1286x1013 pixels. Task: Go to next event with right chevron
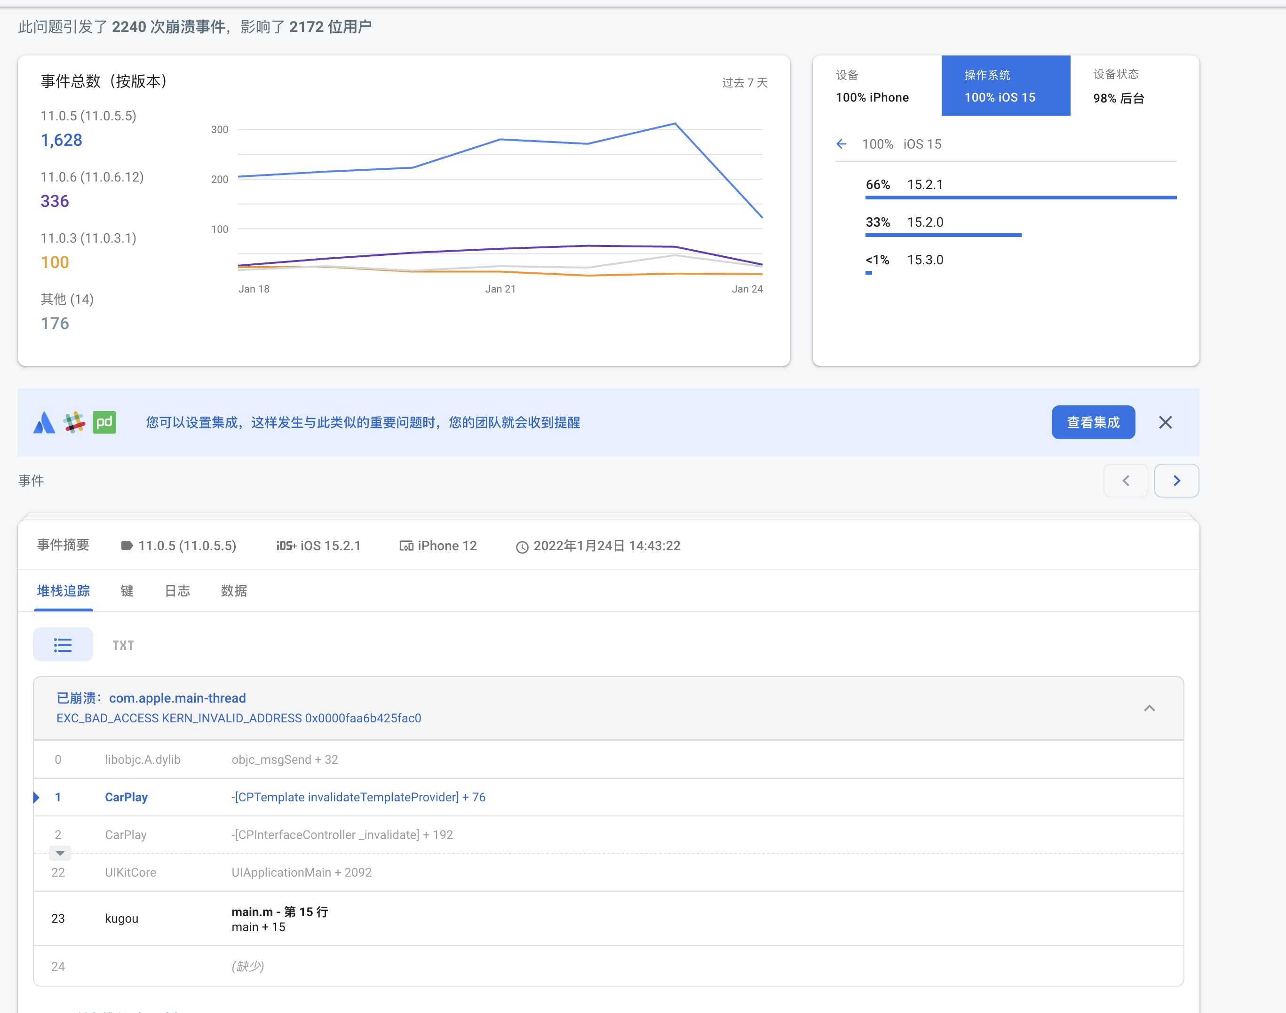1176,481
